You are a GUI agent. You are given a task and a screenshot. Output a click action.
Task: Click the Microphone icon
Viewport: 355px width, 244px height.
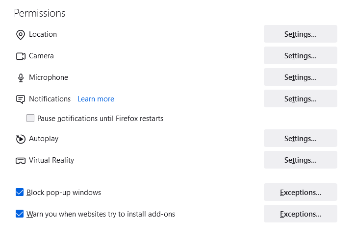pos(21,78)
